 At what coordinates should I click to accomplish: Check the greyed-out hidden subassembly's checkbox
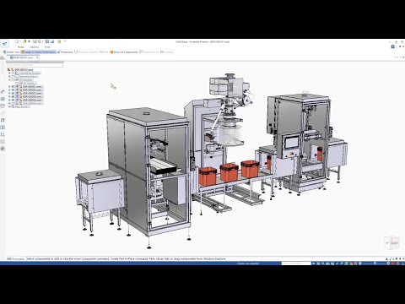click(x=13, y=104)
